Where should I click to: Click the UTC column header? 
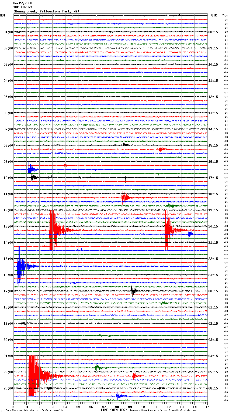pyautogui.click(x=214, y=15)
